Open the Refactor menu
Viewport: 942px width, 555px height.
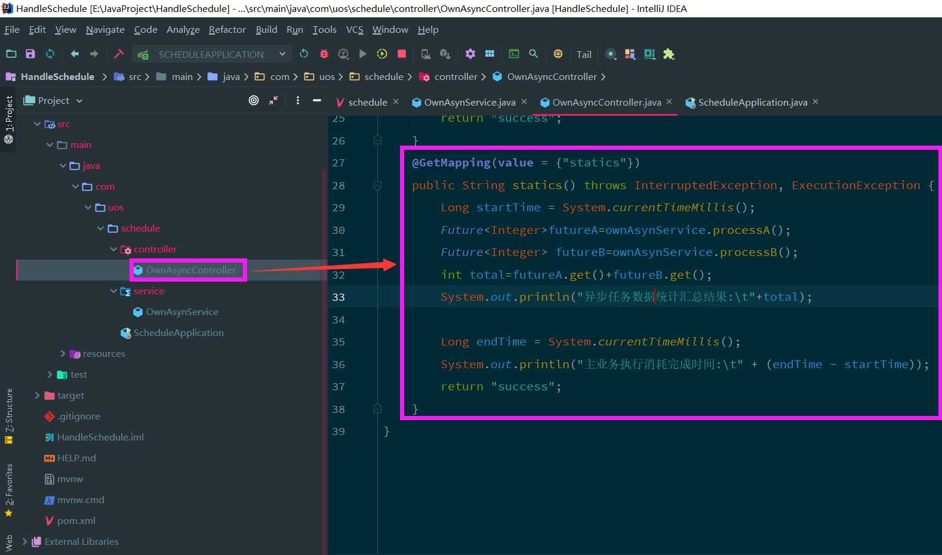point(227,29)
